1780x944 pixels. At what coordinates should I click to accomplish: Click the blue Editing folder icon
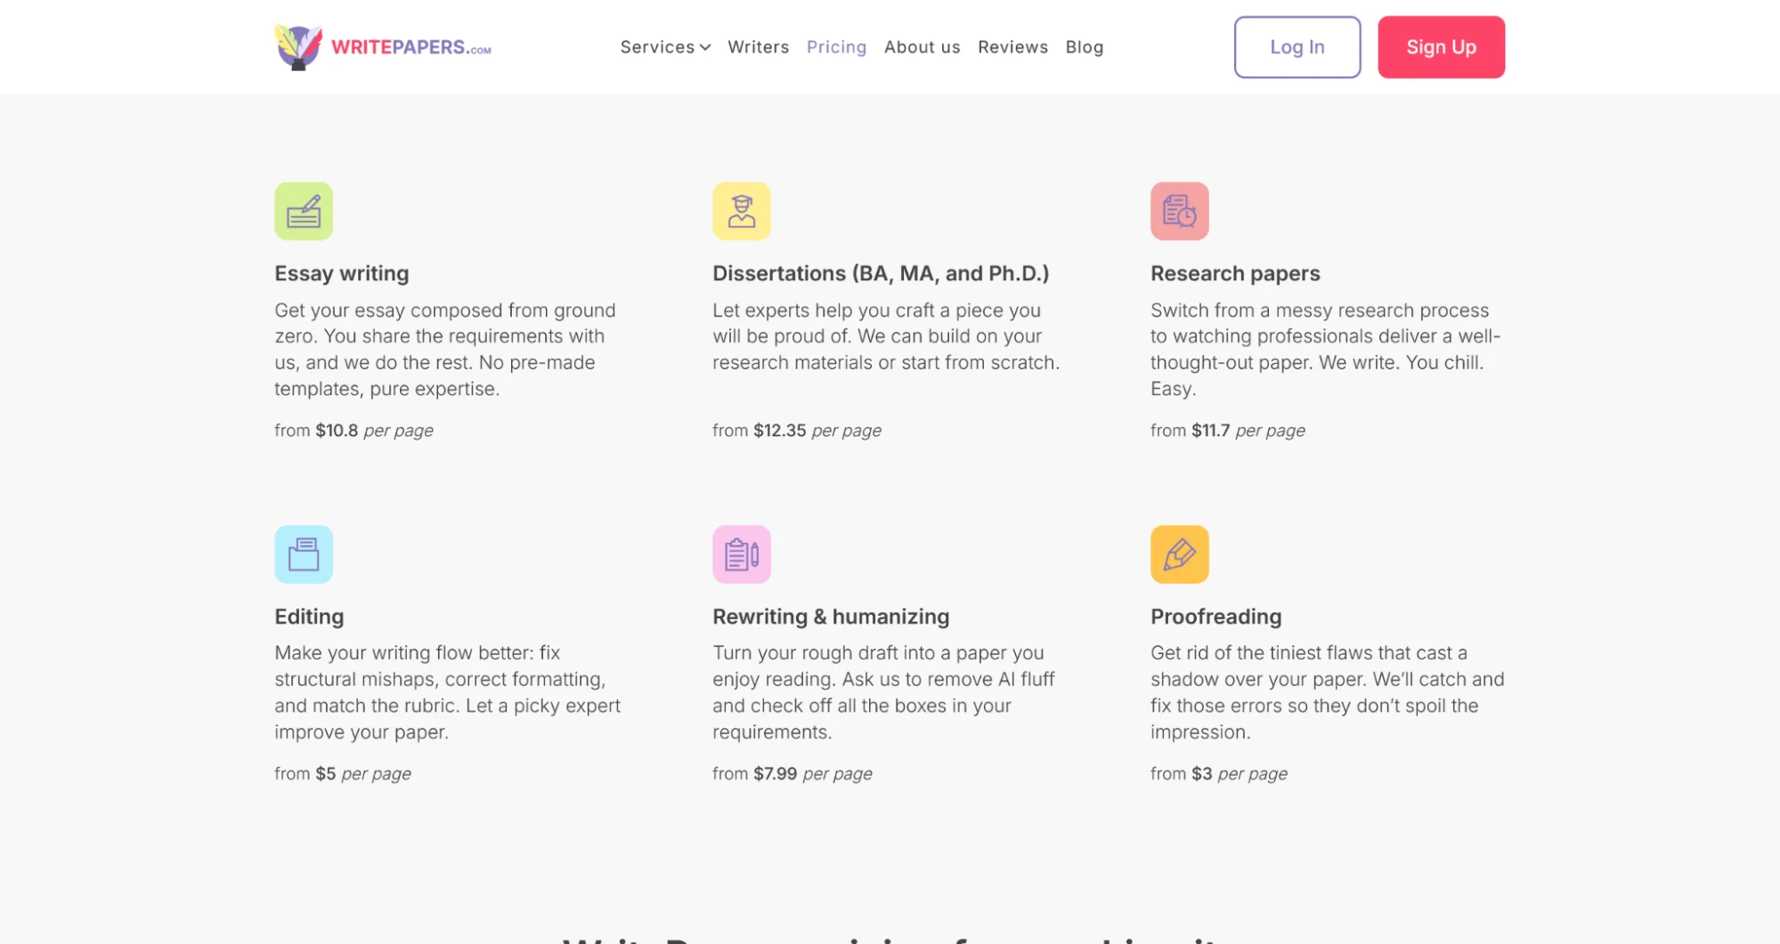click(x=304, y=554)
